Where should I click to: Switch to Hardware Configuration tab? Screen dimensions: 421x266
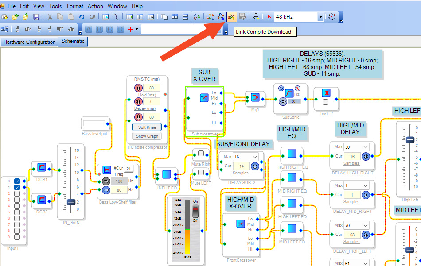pyautogui.click(x=29, y=42)
